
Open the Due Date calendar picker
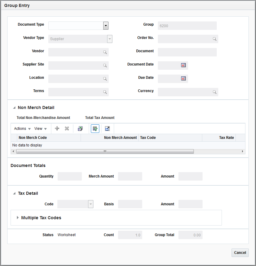pos(183,79)
